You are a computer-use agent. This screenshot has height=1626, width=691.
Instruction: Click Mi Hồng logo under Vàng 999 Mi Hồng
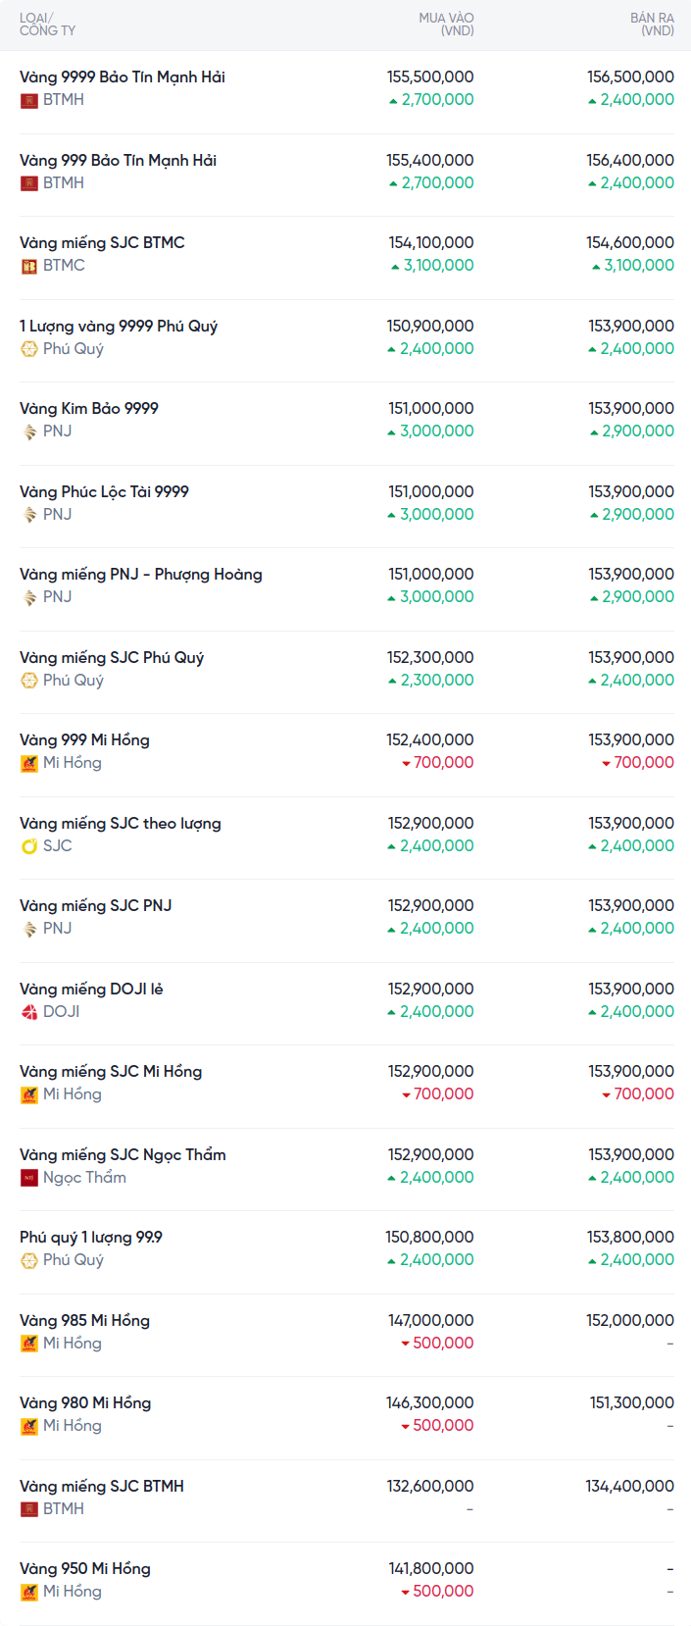tap(29, 763)
